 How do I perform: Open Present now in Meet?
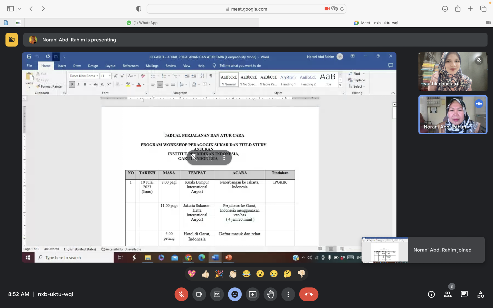coord(253,294)
